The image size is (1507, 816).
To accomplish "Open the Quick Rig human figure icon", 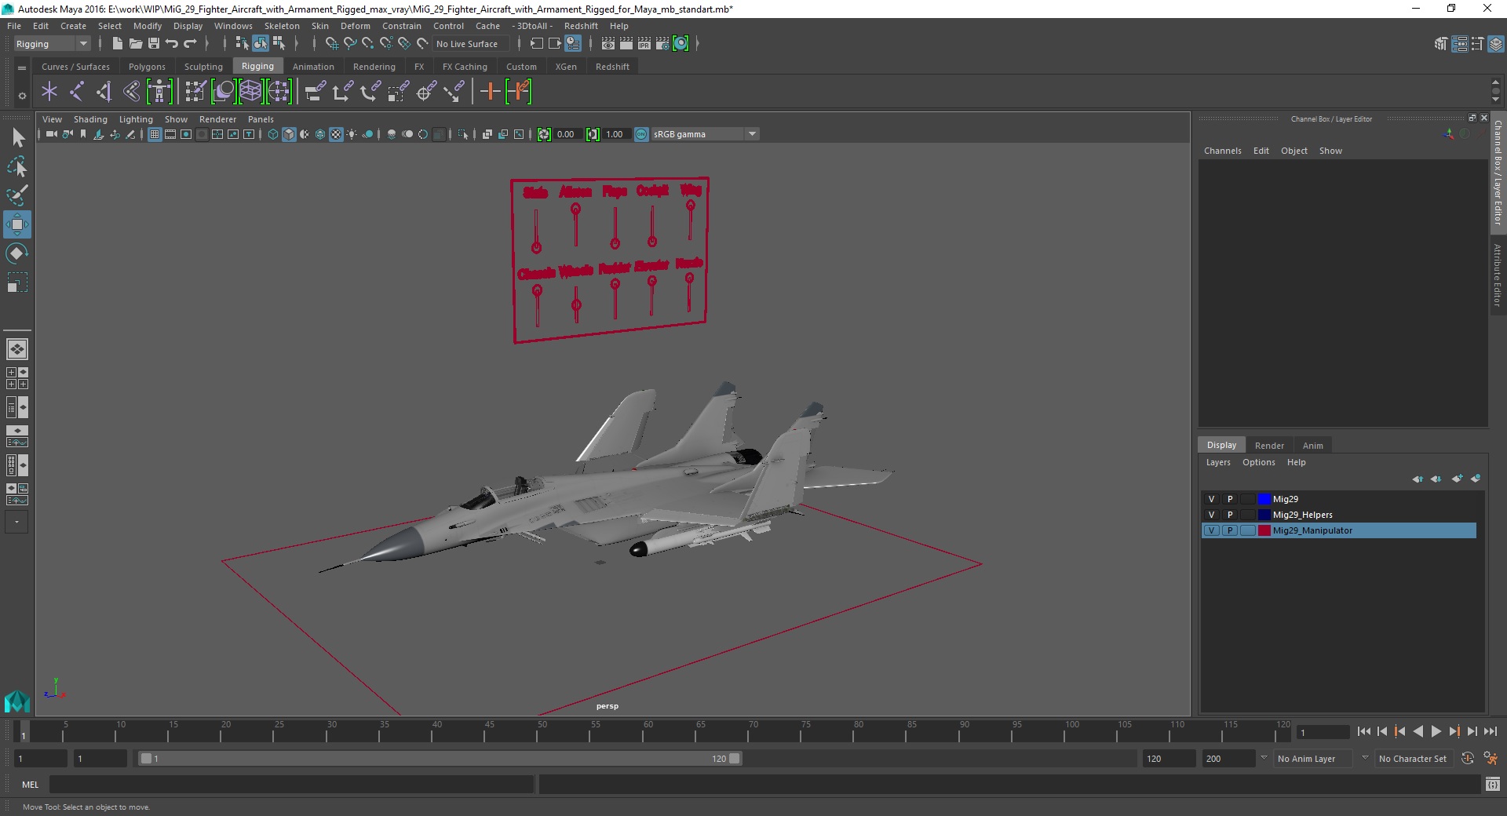I will coord(159,92).
